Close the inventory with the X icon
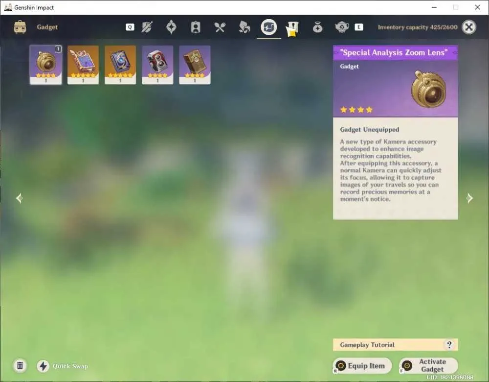The height and width of the screenshot is (382, 489). (469, 27)
